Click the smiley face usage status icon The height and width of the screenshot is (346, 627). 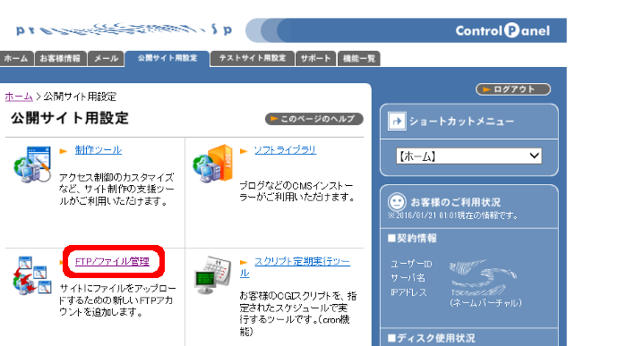click(397, 202)
